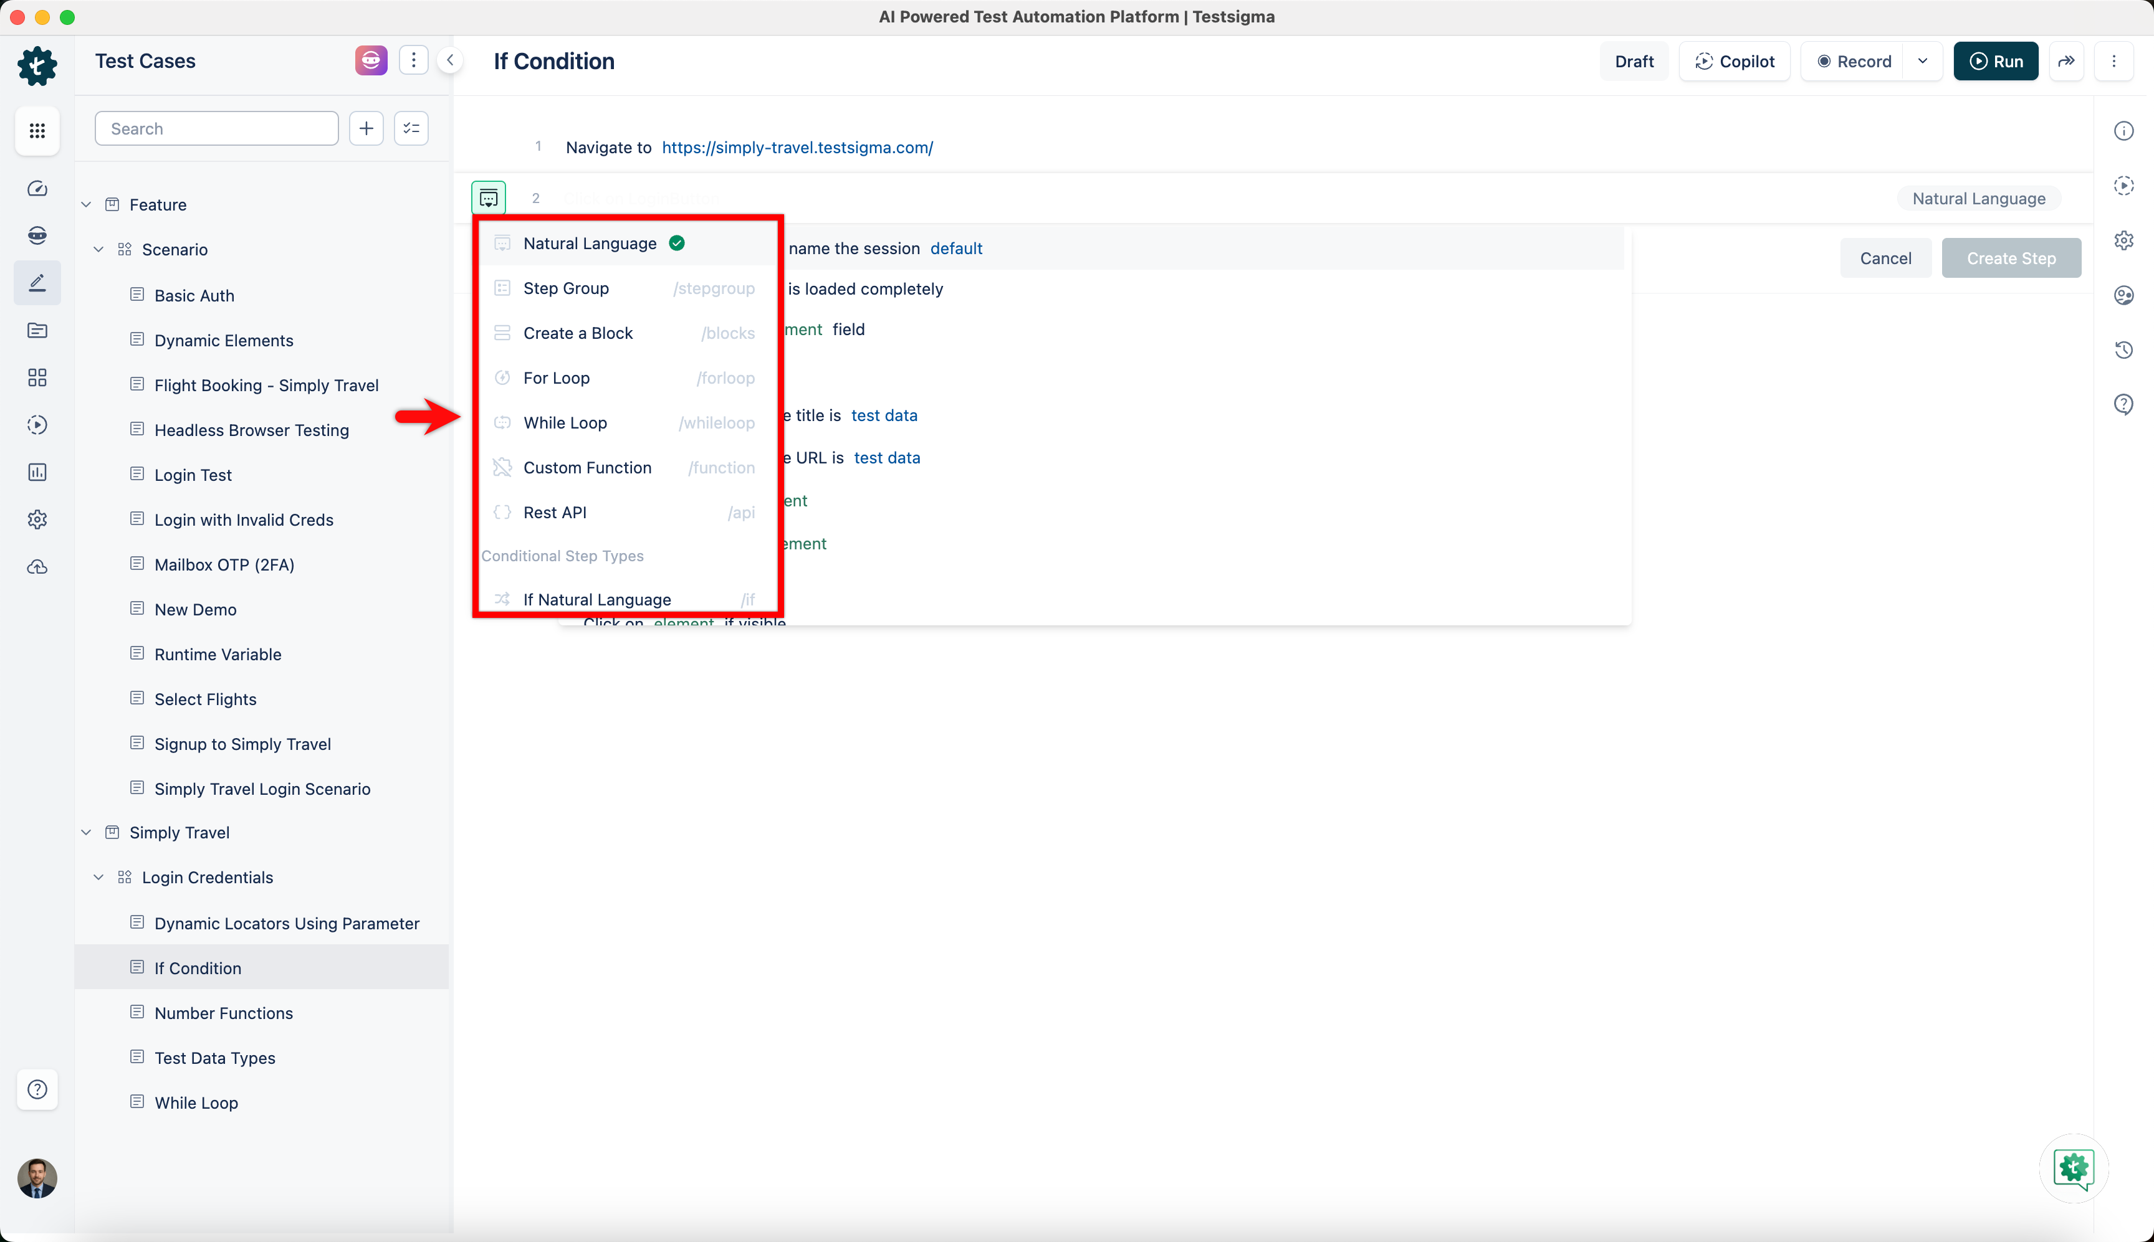The height and width of the screenshot is (1242, 2154).
Task: Open Runtime Variable test case
Action: pos(218,654)
